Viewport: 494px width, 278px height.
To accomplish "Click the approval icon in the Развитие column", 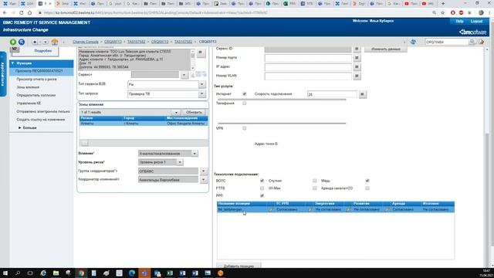I will (x=348, y=209).
